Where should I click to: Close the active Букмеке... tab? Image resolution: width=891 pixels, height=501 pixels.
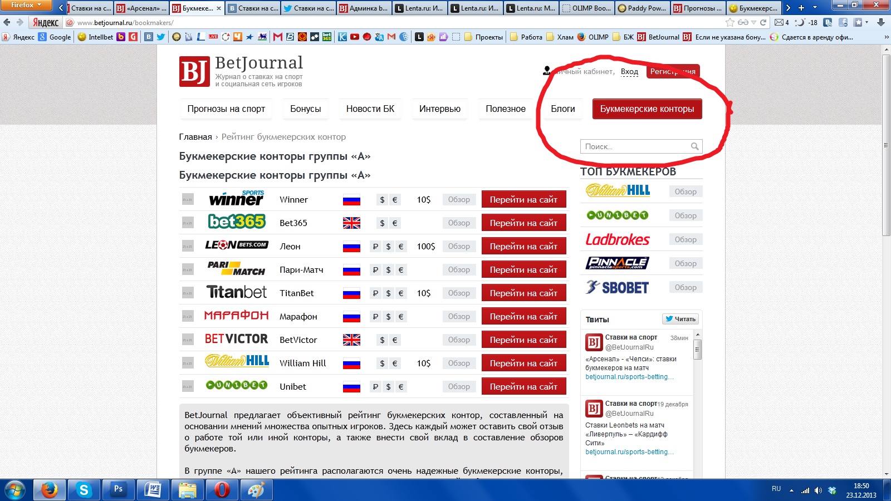218,8
